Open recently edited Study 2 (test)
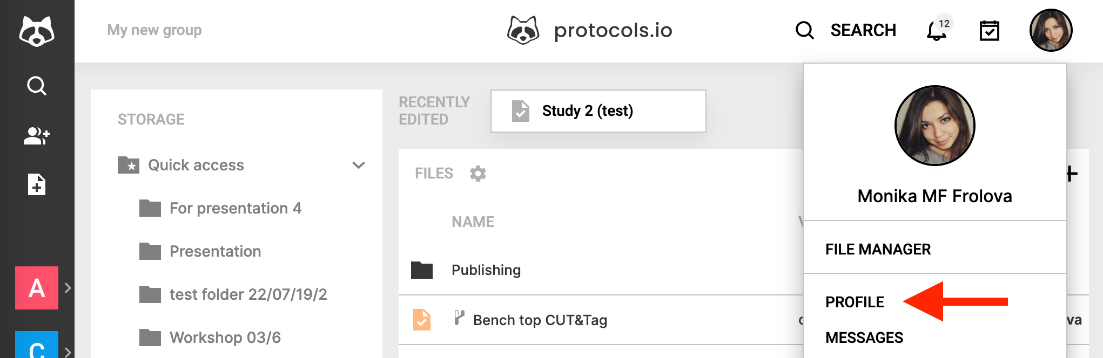Image resolution: width=1103 pixels, height=358 pixels. tap(598, 111)
